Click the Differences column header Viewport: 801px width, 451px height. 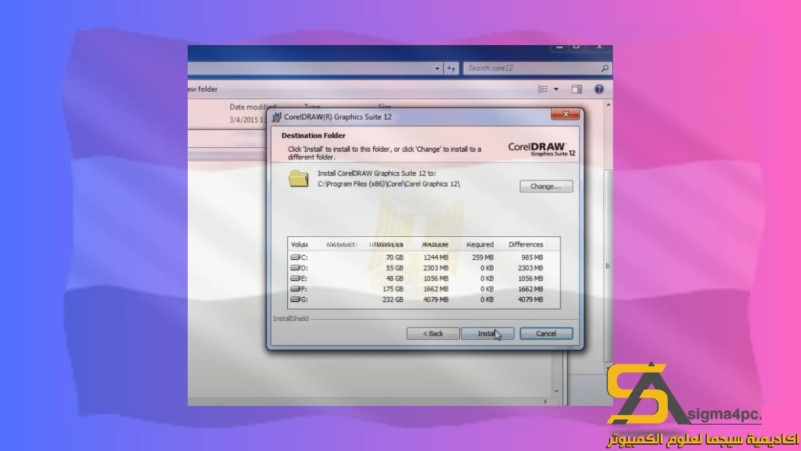pyautogui.click(x=526, y=244)
